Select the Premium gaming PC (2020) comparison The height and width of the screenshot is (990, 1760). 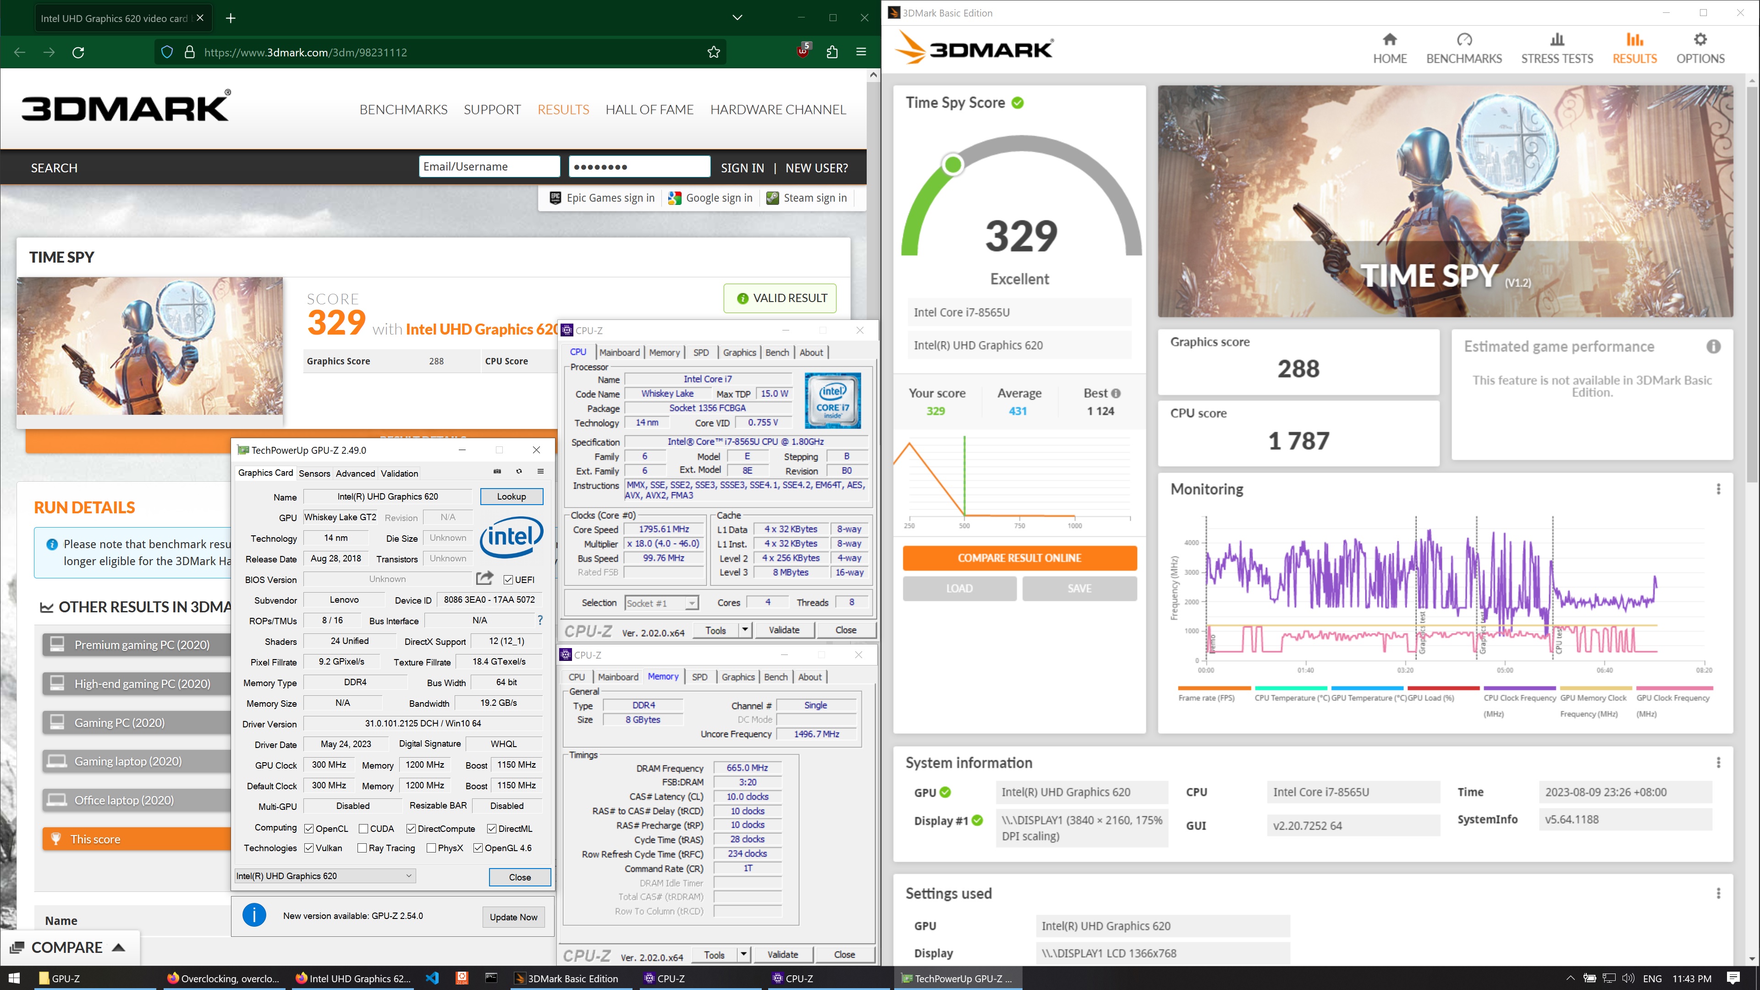coord(136,644)
